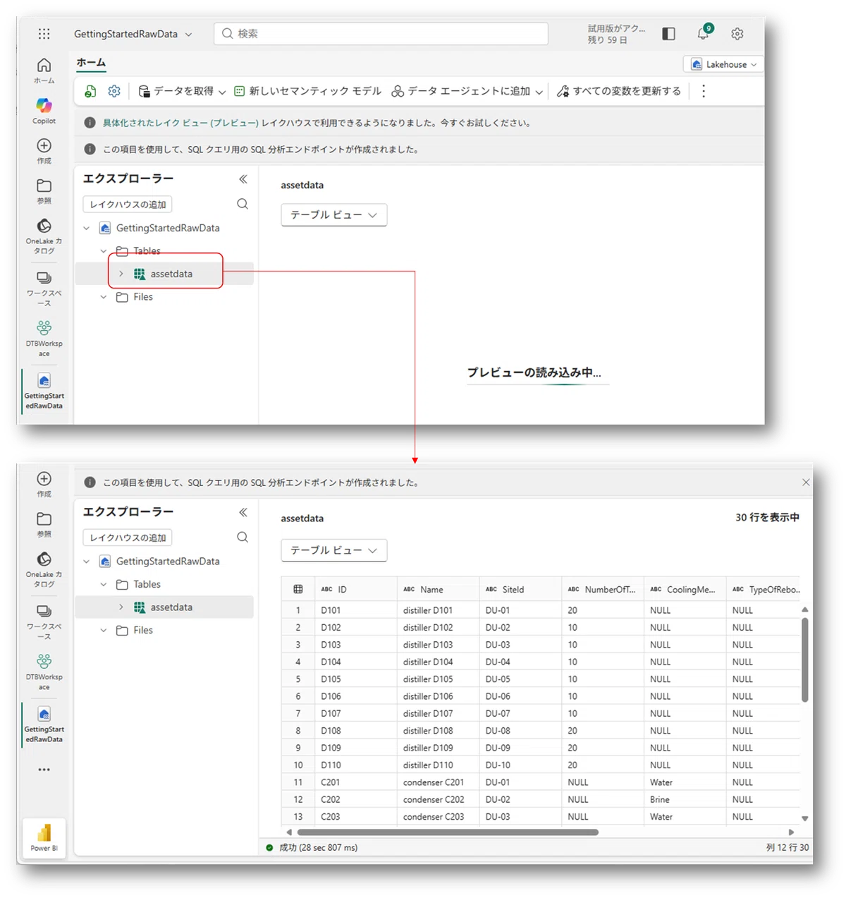Viewport: 846px width, 898px height.
Task: Open 具体化されたレイク ビュー (プレビュー) link
Action: click(180, 123)
